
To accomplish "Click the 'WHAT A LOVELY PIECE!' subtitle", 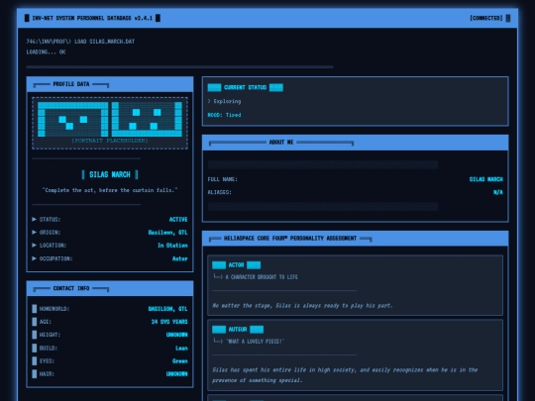I will [255, 342].
